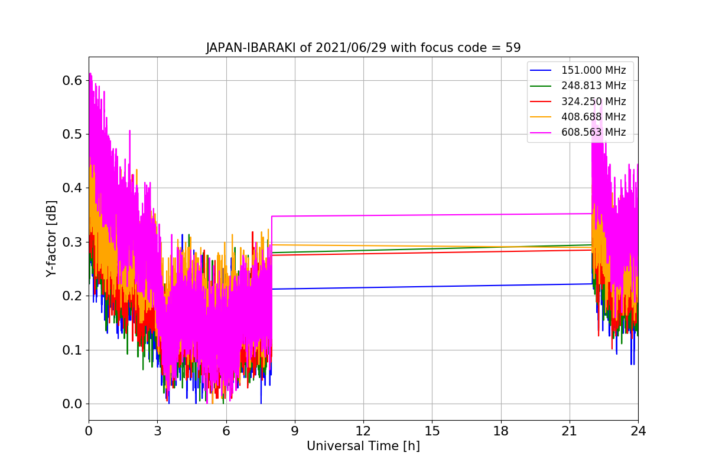Click the y-axis tick label 0.2
The height and width of the screenshot is (472, 709).
tap(73, 296)
